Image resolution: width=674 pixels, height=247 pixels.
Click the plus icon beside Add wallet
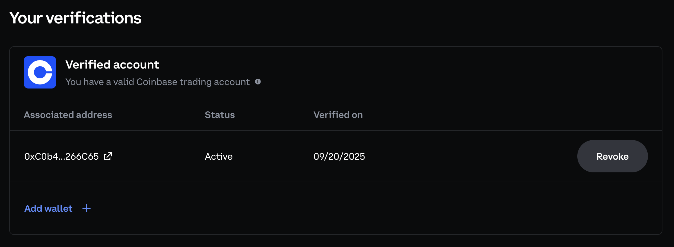coord(86,208)
